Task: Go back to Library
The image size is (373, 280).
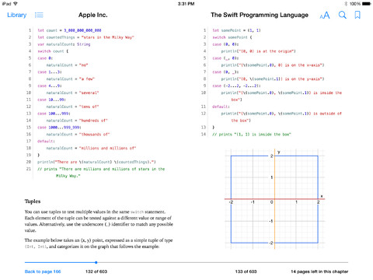Action: (x=17, y=15)
